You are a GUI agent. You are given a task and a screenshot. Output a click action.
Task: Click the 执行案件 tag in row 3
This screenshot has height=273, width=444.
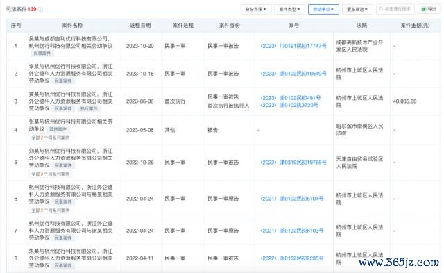pyautogui.click(x=89, y=108)
